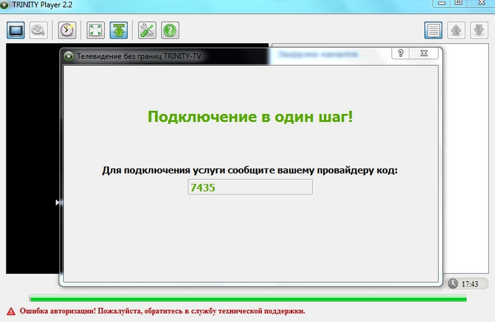The width and height of the screenshot is (495, 322).
Task: Click the dialog question mark help button
Action: (401, 53)
